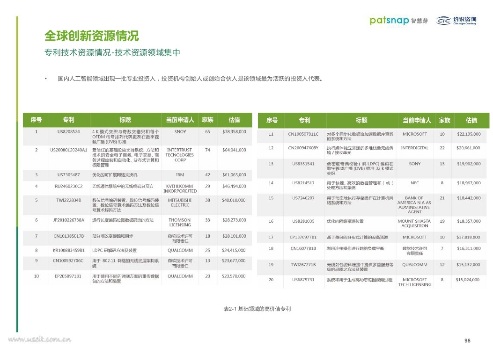Click patent US7246207
Viewport: 493px width, 348px height.
303,198
